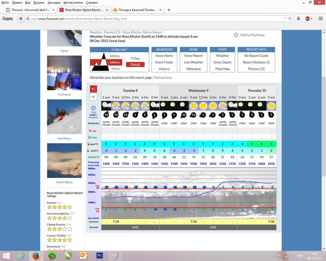
Task: Click Thursday 9 AM sunny weather icon
Action: click(271, 105)
